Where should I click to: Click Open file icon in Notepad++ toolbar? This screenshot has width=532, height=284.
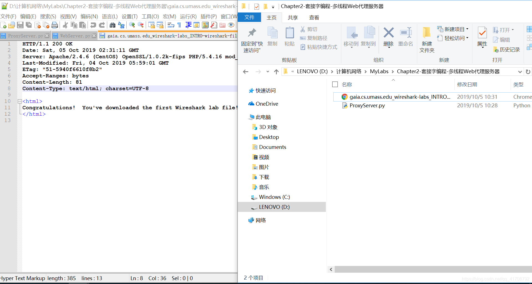click(11, 25)
